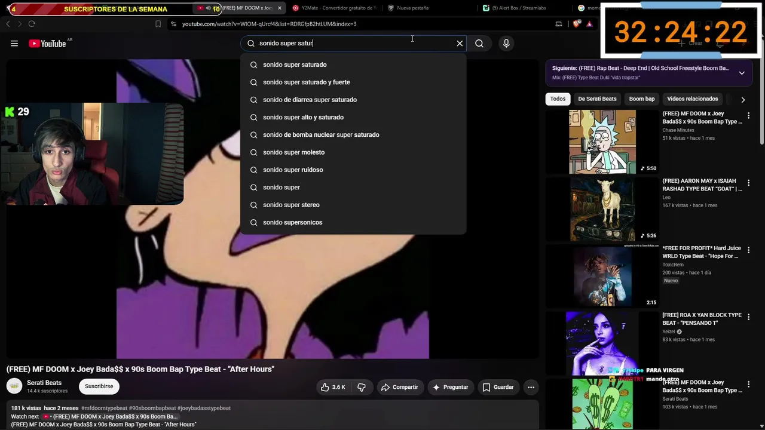Open options for 103 k vistas Serati video

(x=748, y=385)
